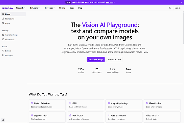Click Upload an image button

[x=96, y=60]
